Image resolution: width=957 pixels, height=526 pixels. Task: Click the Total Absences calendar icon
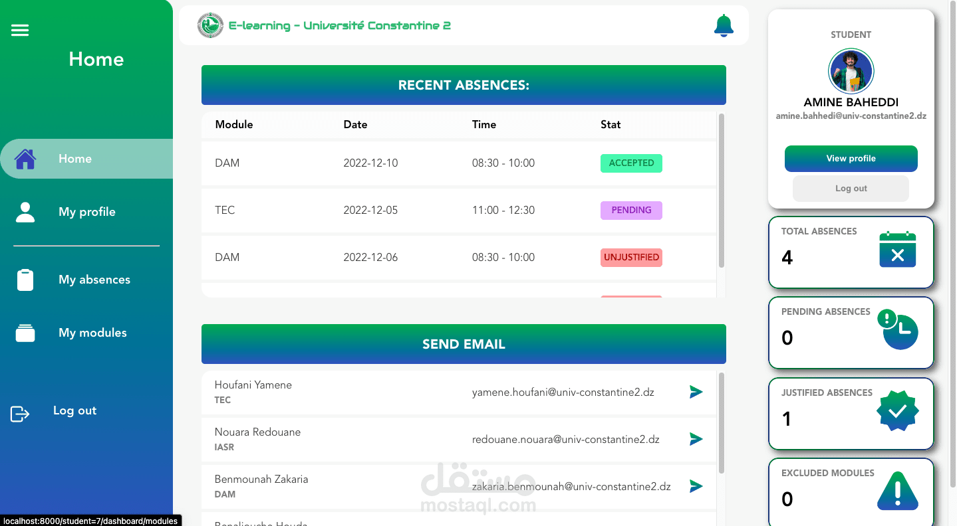(898, 249)
